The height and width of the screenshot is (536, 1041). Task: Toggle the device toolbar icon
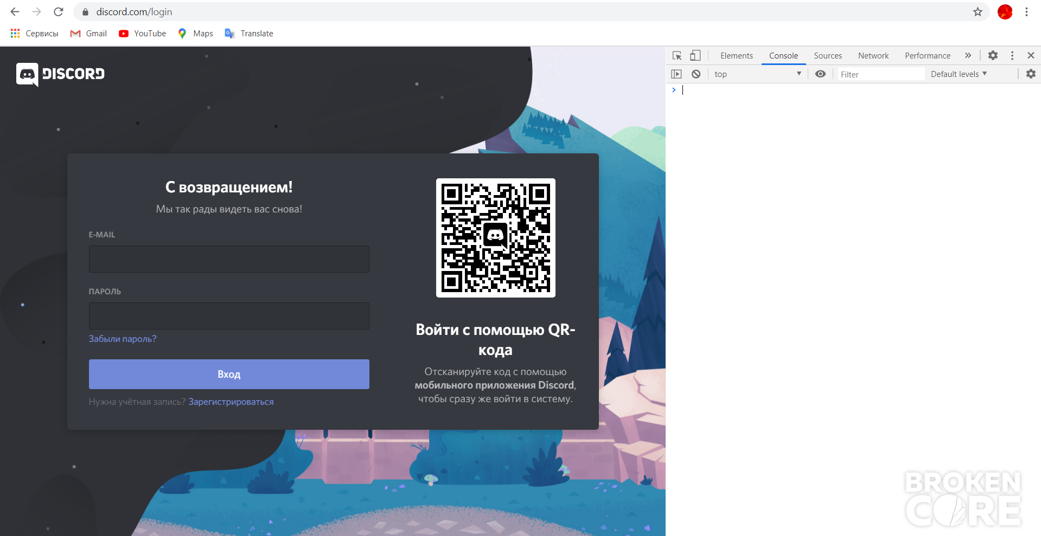tap(695, 55)
